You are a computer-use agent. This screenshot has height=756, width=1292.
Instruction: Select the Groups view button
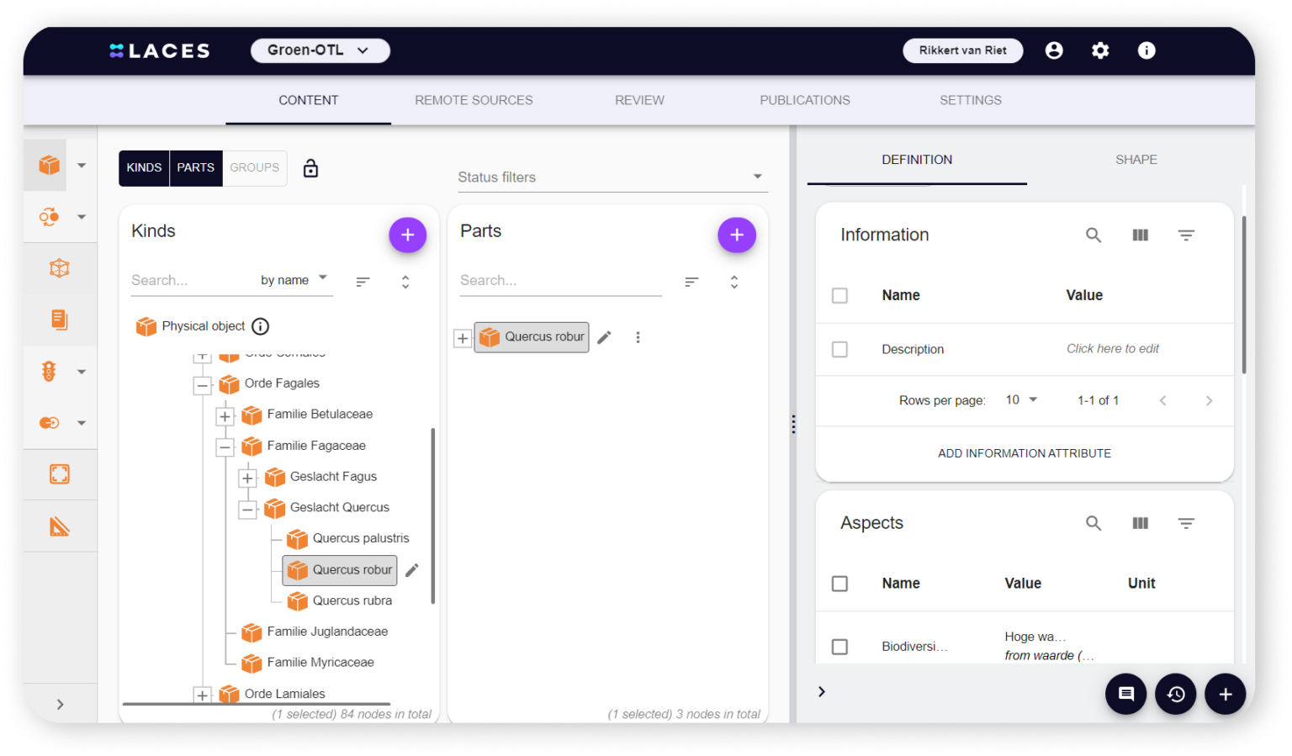click(x=255, y=168)
